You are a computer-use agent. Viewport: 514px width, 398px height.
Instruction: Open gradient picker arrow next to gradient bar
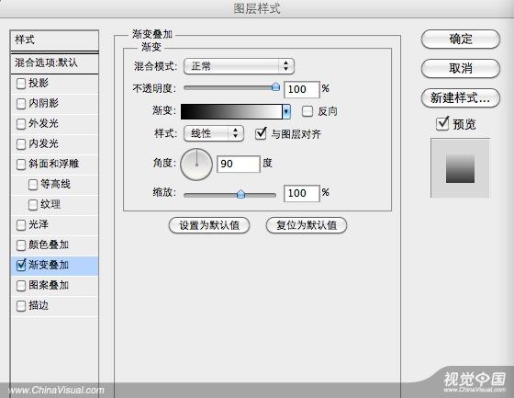(286, 111)
